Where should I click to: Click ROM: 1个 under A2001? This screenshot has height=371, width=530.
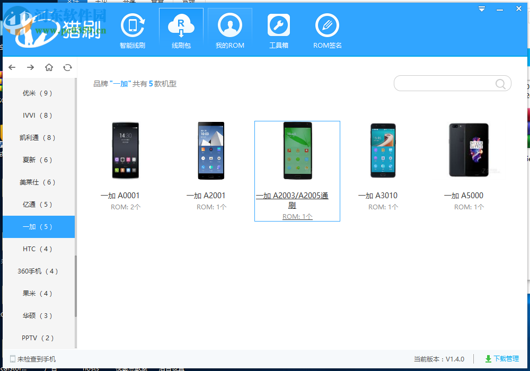211,207
